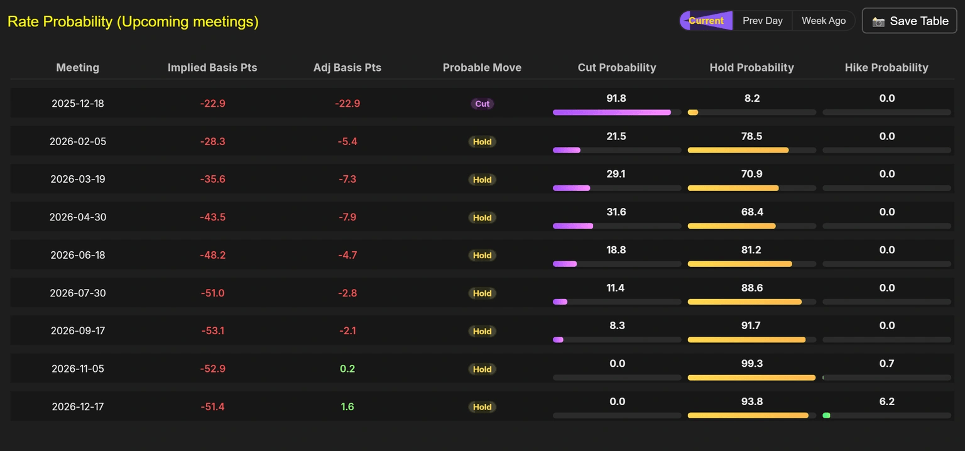Click the -53.1 implied basis value

(x=212, y=331)
